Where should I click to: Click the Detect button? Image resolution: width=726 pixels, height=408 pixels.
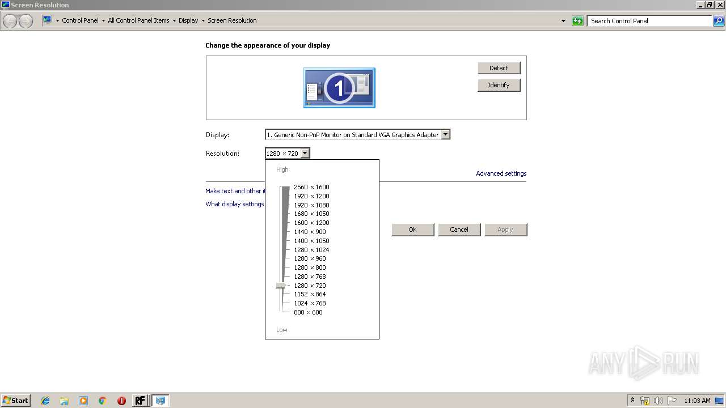click(x=499, y=68)
